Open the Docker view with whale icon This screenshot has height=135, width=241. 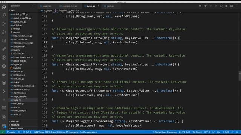(4, 75)
